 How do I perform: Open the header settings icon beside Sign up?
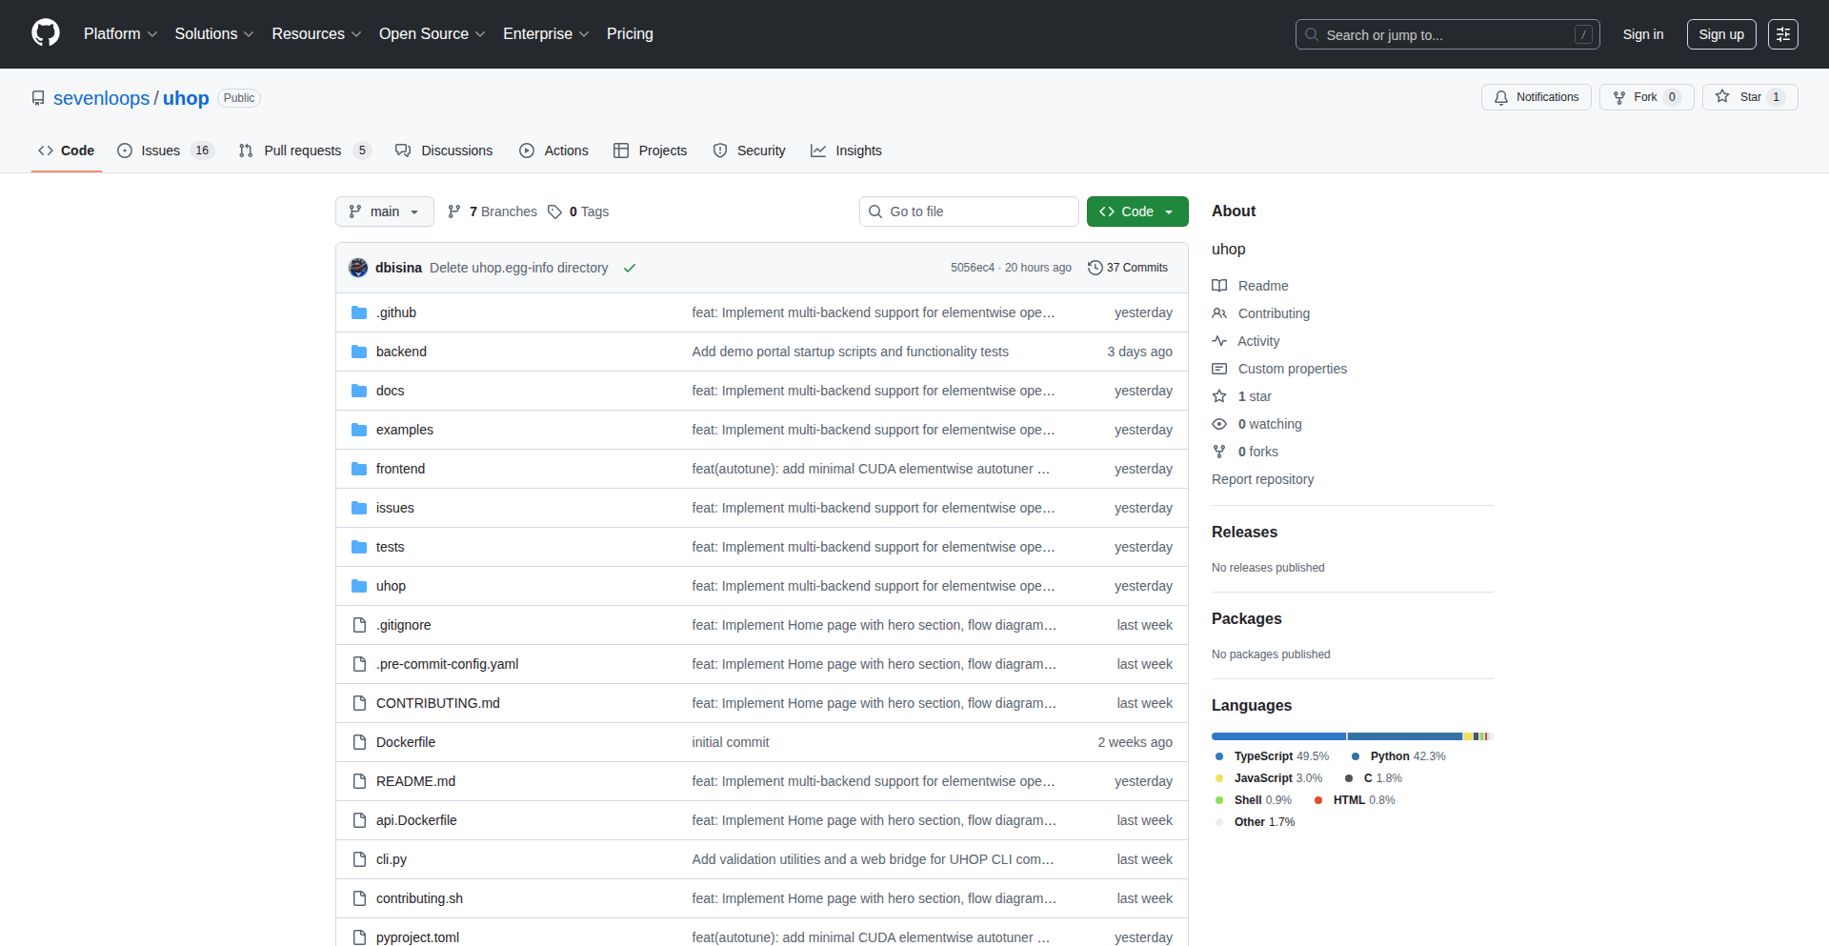pyautogui.click(x=1782, y=34)
